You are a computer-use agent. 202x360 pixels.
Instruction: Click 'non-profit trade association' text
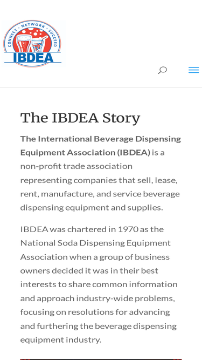pos(76,166)
